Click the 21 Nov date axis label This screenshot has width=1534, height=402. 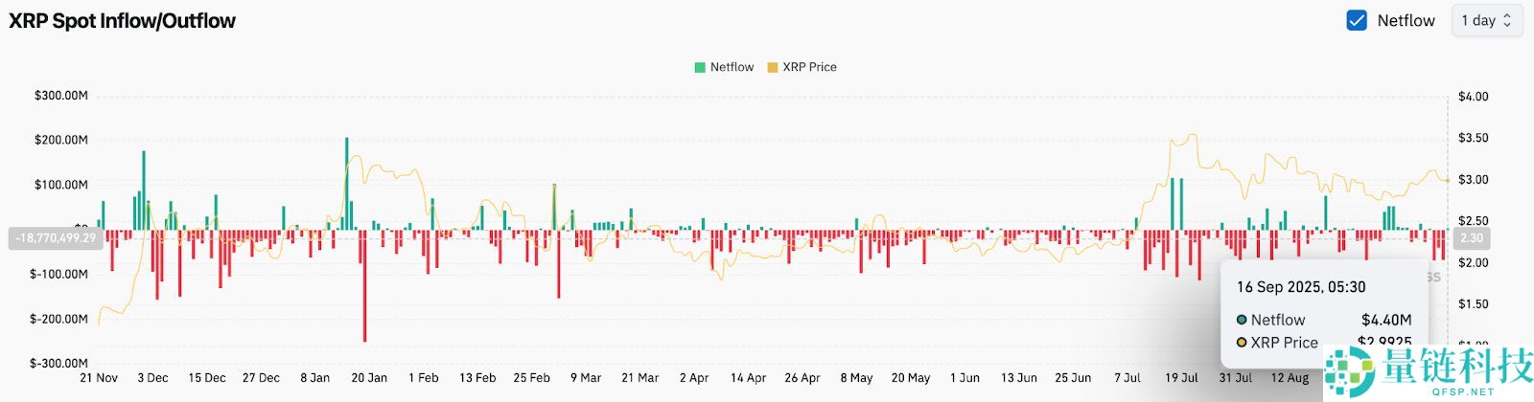pos(99,378)
